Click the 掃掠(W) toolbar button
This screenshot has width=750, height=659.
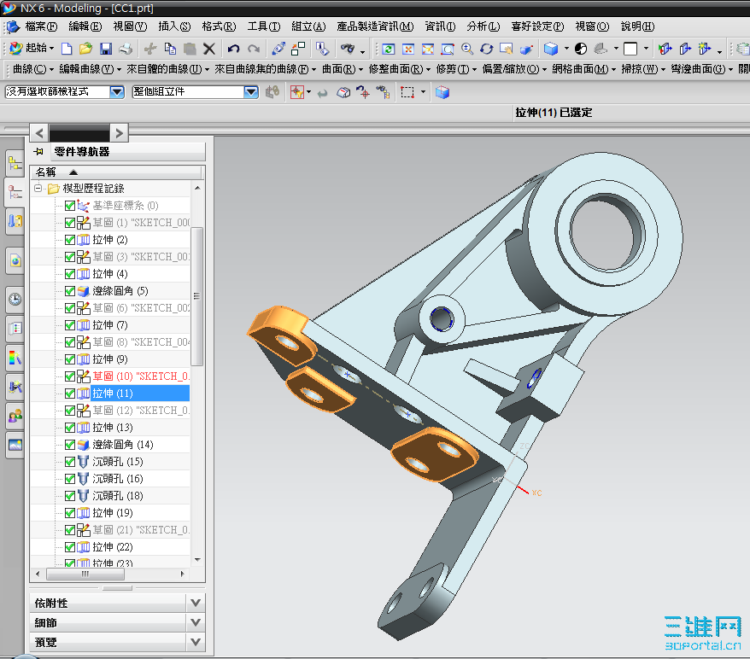[643, 69]
